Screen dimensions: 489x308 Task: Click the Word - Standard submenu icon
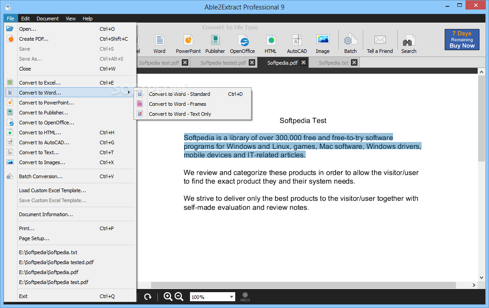[140, 94]
